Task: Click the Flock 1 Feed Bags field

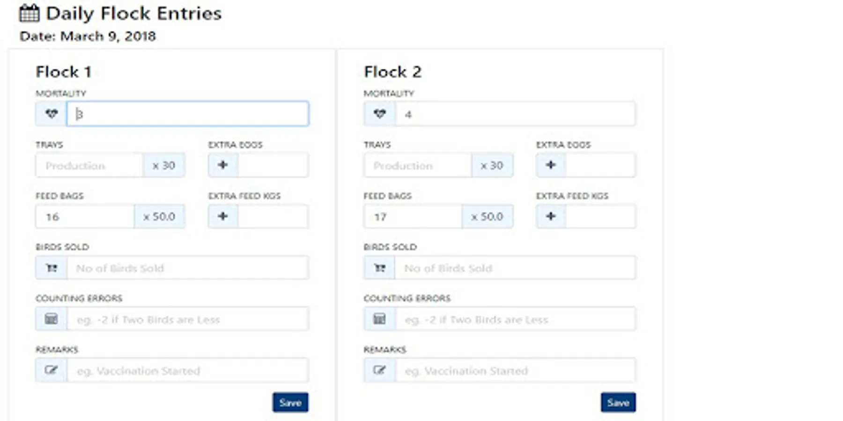Action: (x=84, y=217)
